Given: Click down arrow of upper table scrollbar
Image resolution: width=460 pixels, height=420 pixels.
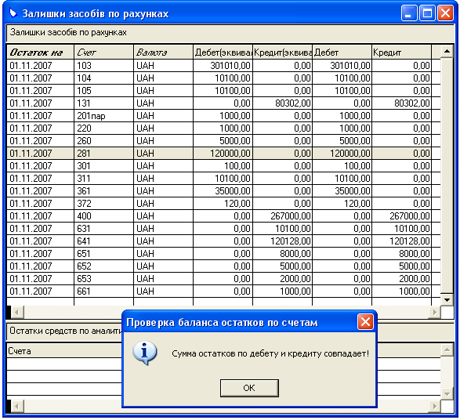Looking at the screenshot, I should (447, 300).
